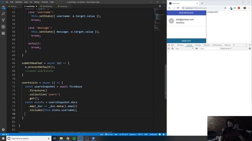
Task: Open the Search view in activity bar
Action: 3,14
